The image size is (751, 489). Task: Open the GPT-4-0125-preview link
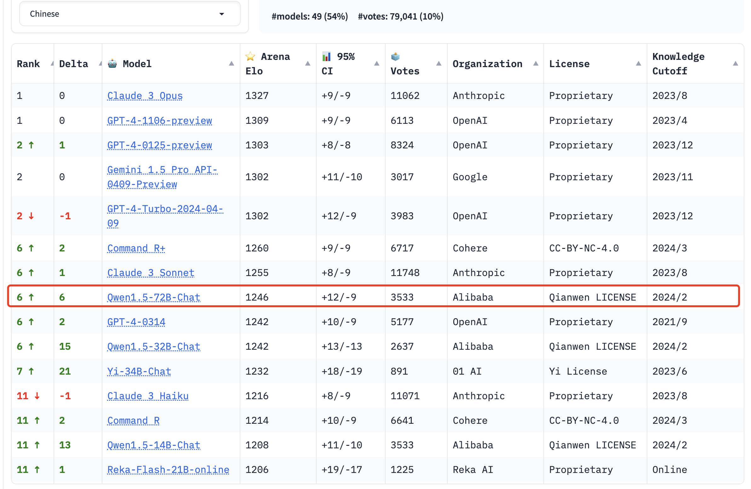click(160, 145)
